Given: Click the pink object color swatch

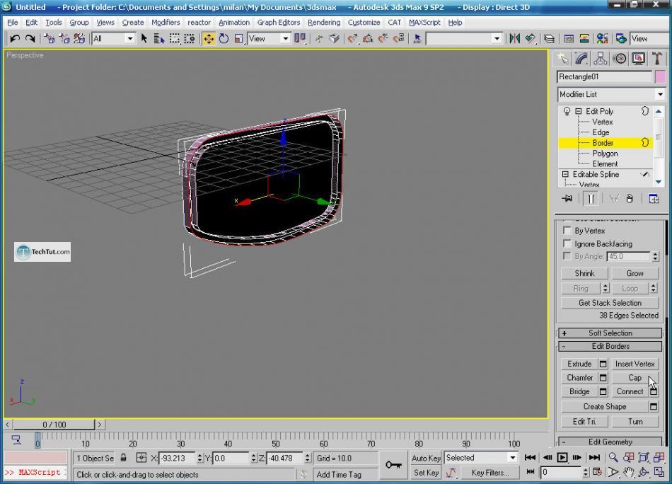Looking at the screenshot, I should pyautogui.click(x=661, y=76).
